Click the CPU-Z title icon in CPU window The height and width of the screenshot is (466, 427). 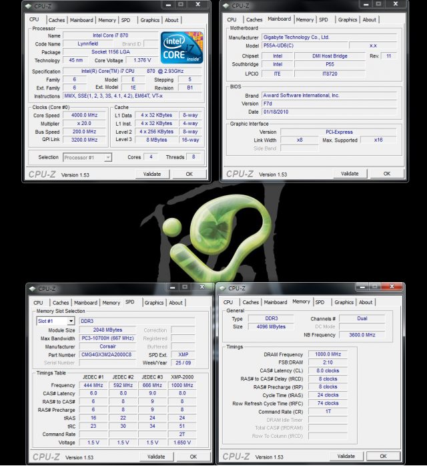(28, 6)
